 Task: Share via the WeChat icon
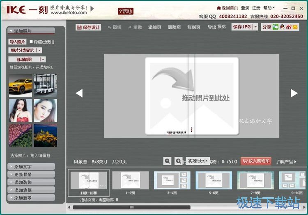276,27
